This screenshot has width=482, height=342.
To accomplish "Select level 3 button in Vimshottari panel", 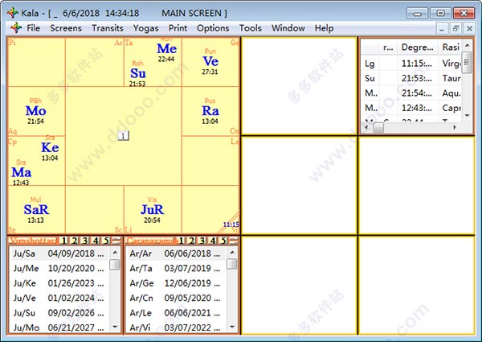I will coord(85,241).
